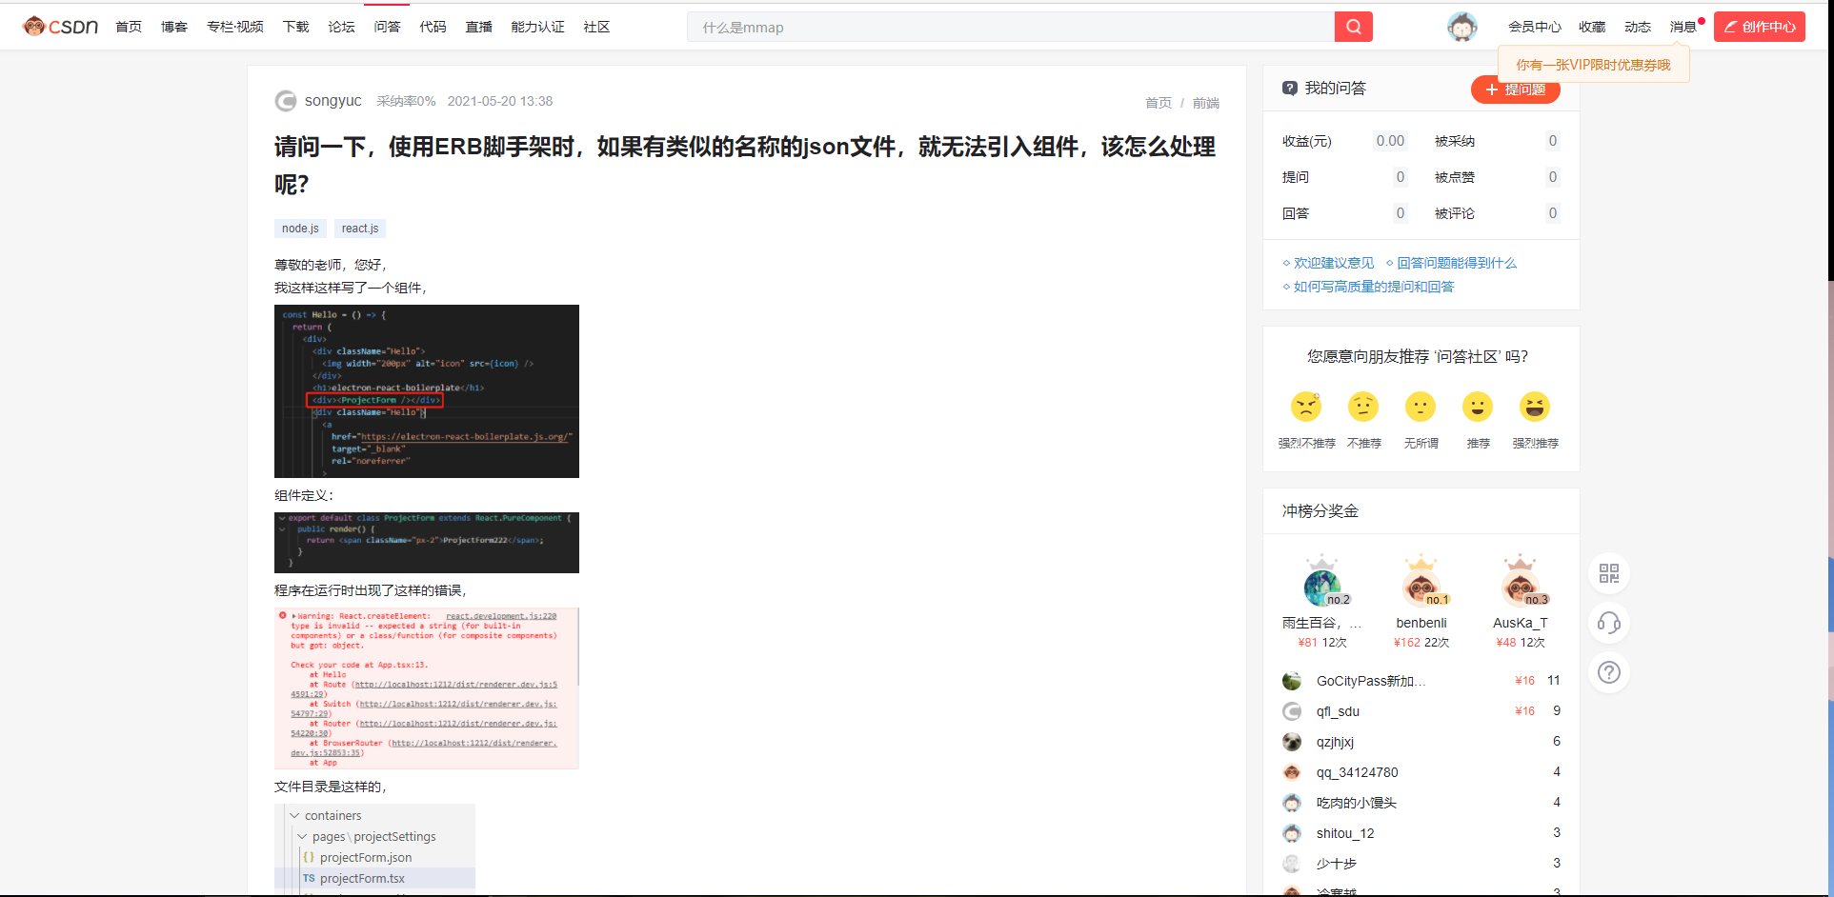Open the help question mark icon

point(1609,672)
